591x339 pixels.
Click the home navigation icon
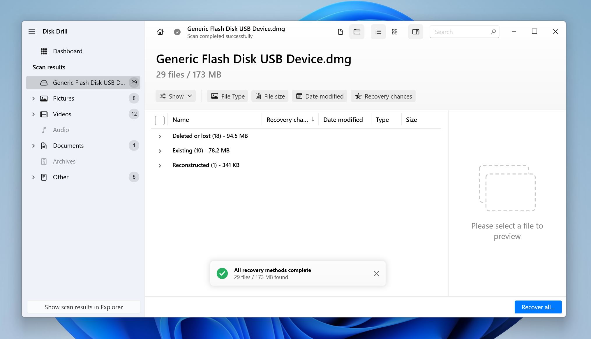click(x=160, y=32)
